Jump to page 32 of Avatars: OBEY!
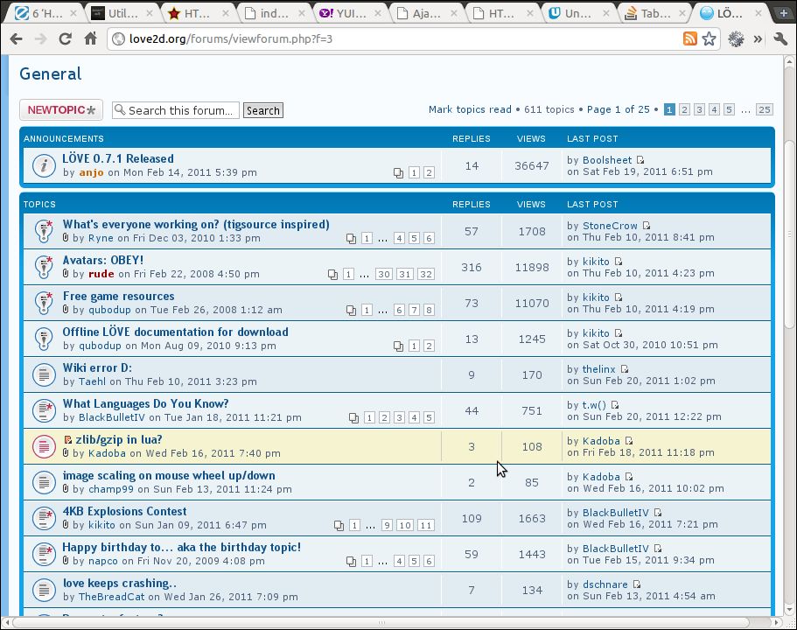 coord(425,274)
